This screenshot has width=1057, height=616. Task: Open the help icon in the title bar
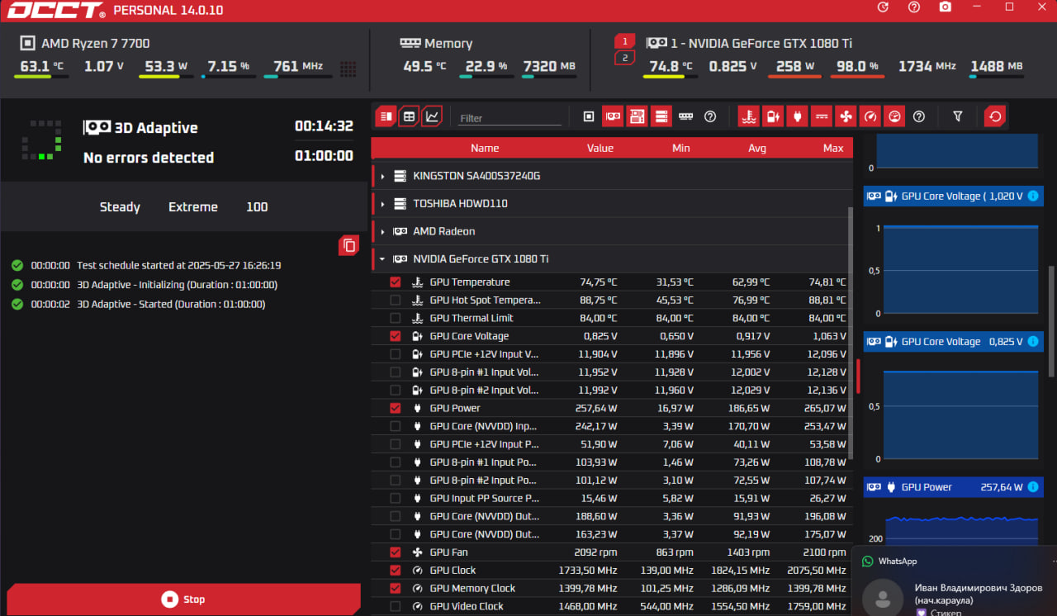pyautogui.click(x=914, y=7)
